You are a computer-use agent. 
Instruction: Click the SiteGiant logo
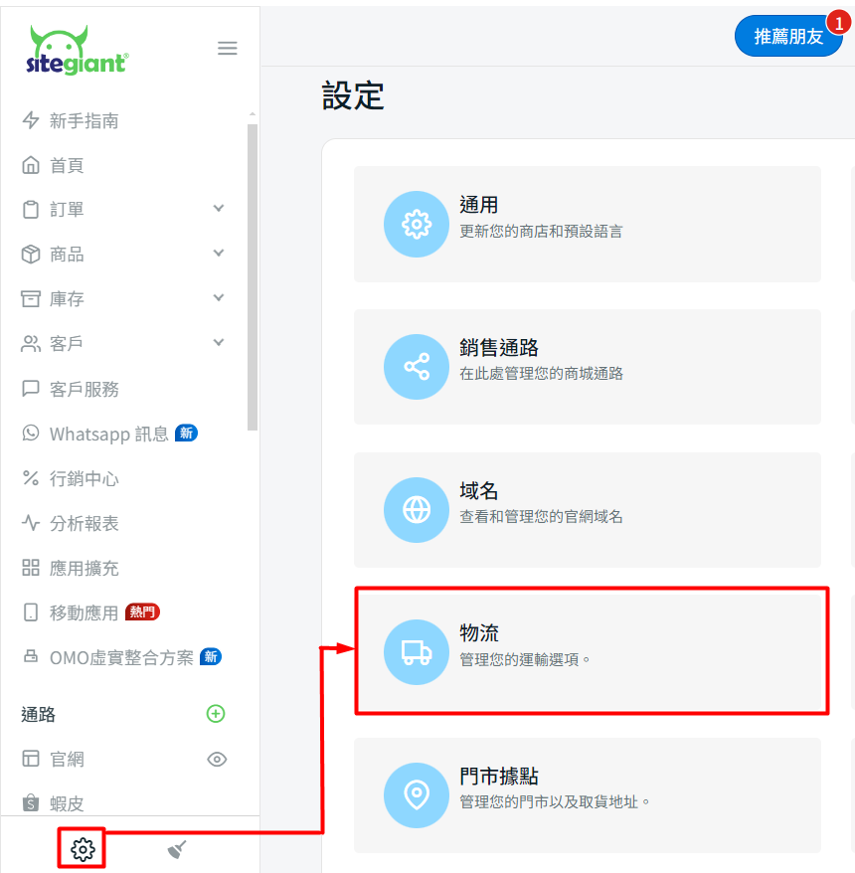tap(78, 50)
